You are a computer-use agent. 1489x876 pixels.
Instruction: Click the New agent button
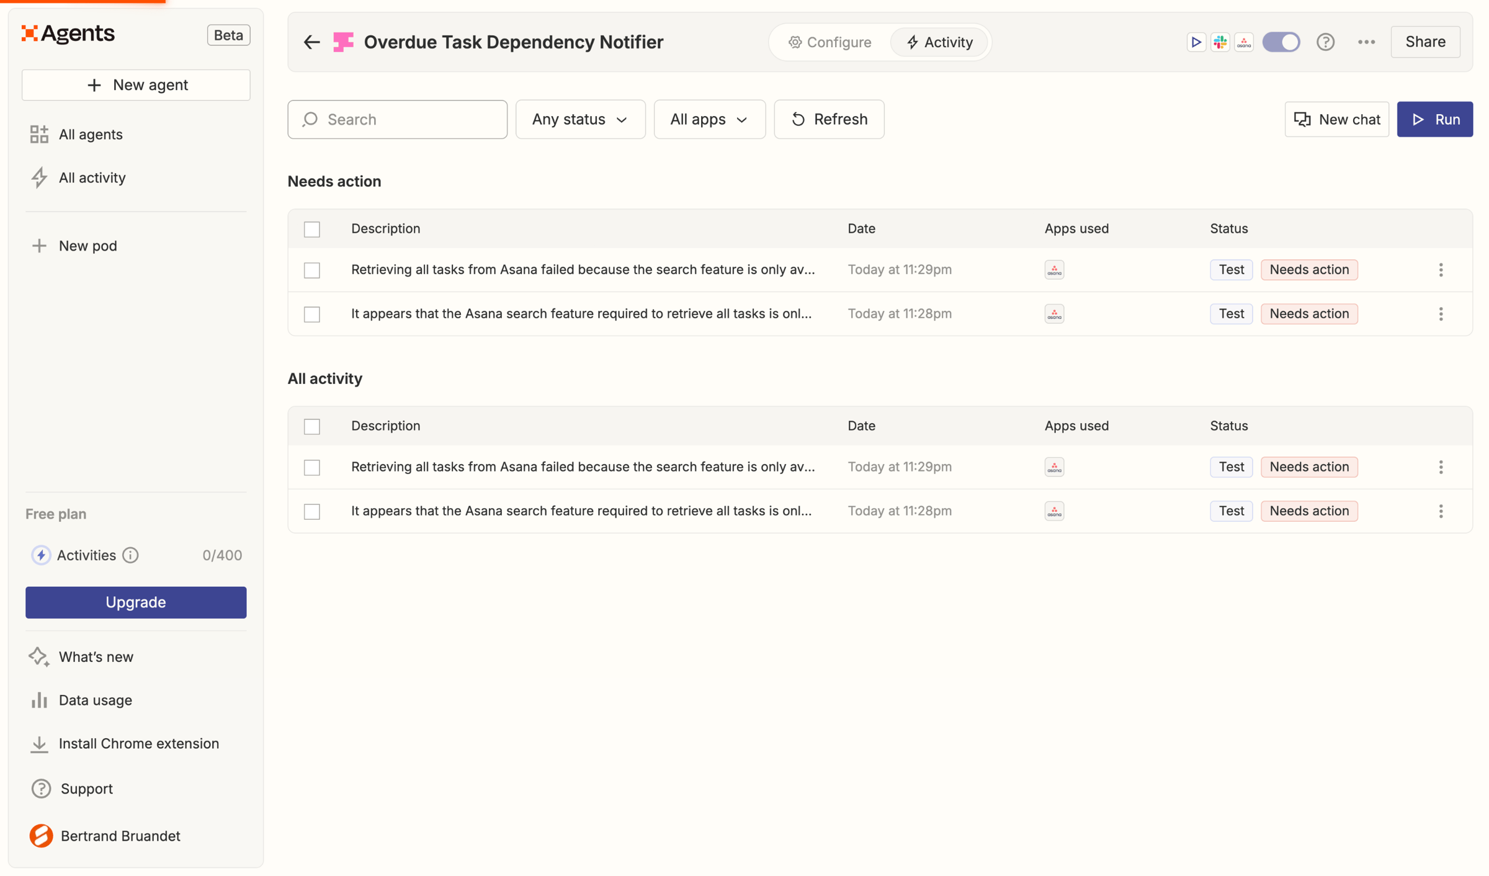pyautogui.click(x=136, y=85)
